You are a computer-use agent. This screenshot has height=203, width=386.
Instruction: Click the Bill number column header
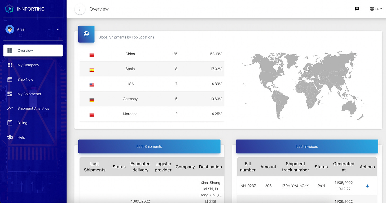(x=248, y=167)
